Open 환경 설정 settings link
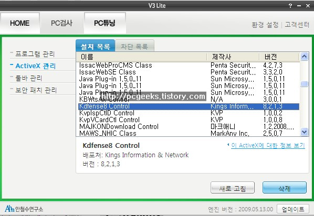Image resolution: width=314 pixels, height=216 pixels. [265, 25]
